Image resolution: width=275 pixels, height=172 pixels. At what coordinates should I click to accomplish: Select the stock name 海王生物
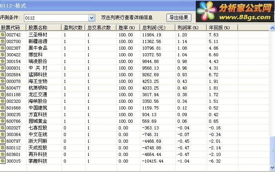coord(38,81)
